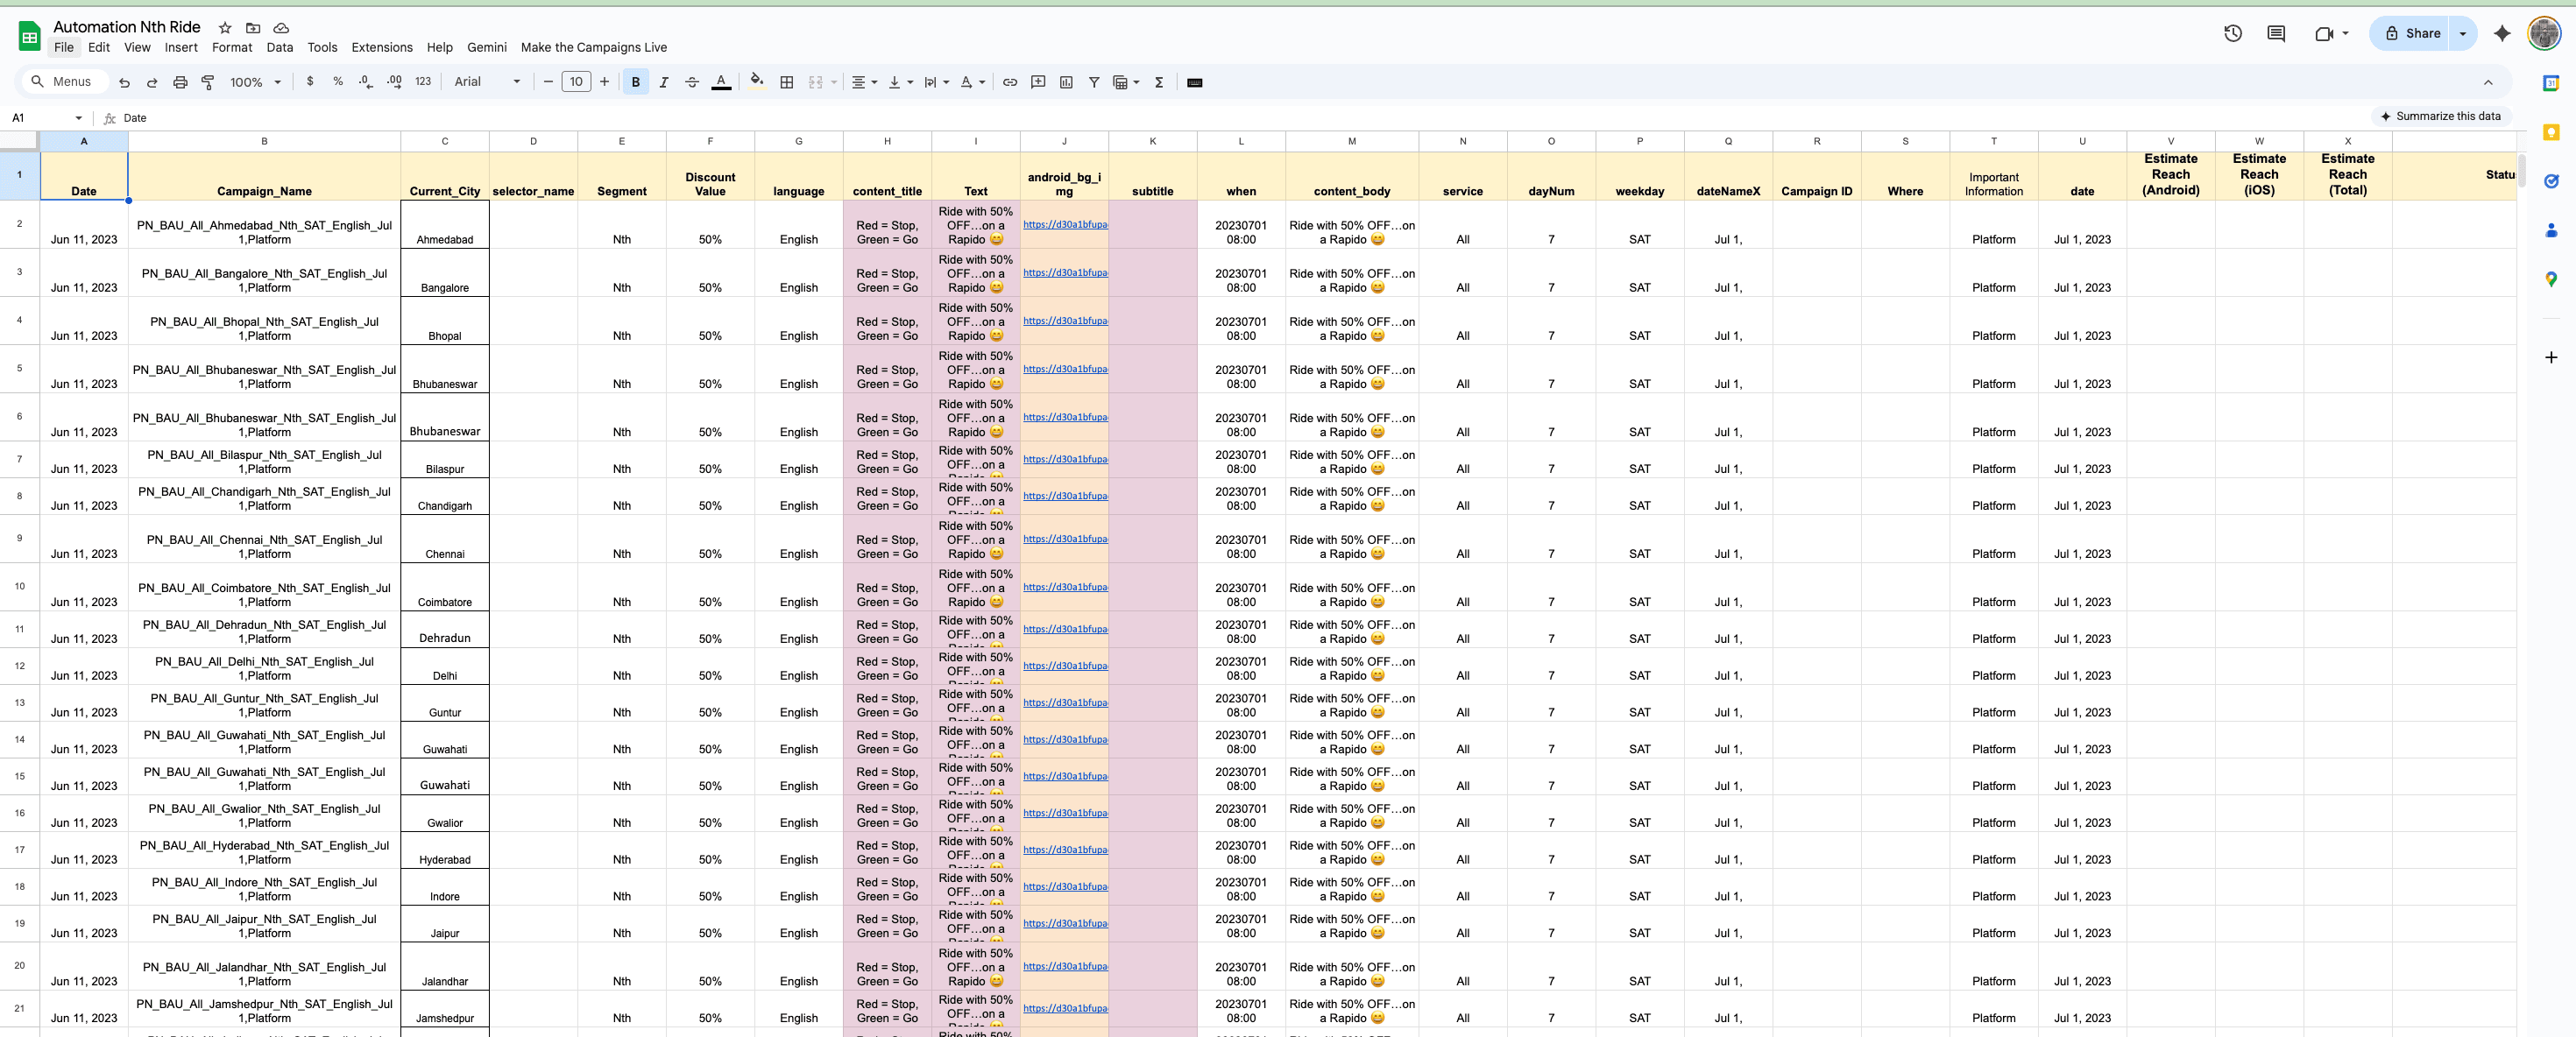2576x1037 pixels.
Task: Expand the name box dropdown
Action: tap(79, 118)
